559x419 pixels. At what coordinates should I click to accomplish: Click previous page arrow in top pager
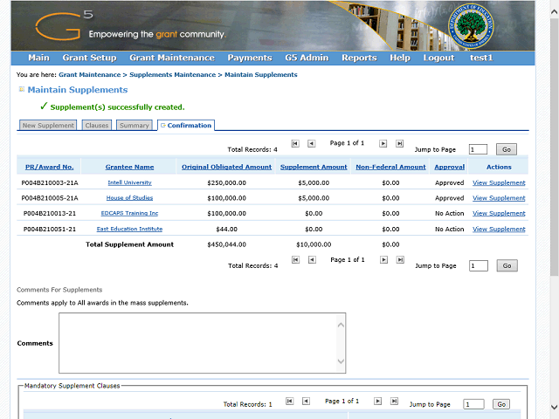[x=311, y=143]
